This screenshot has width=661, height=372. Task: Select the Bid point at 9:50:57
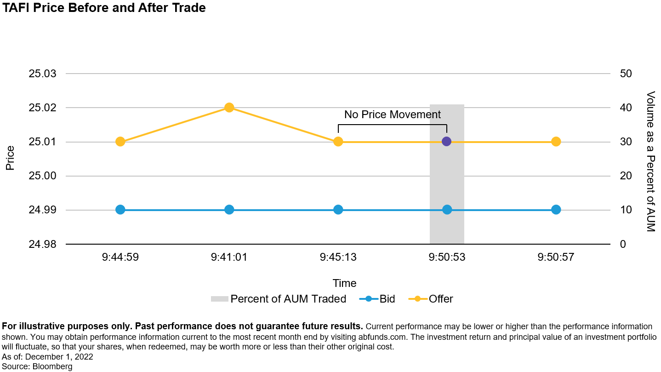[556, 210]
